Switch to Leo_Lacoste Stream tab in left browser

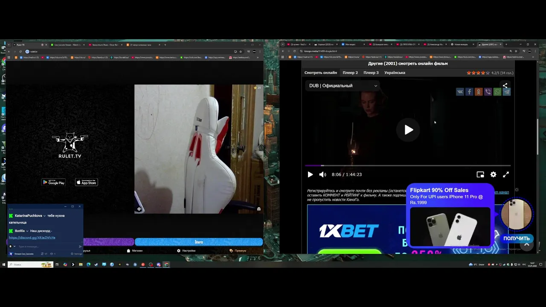pyautogui.click(x=67, y=45)
